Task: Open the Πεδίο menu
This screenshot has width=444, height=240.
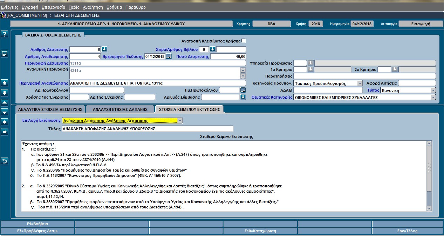Action: [74, 7]
